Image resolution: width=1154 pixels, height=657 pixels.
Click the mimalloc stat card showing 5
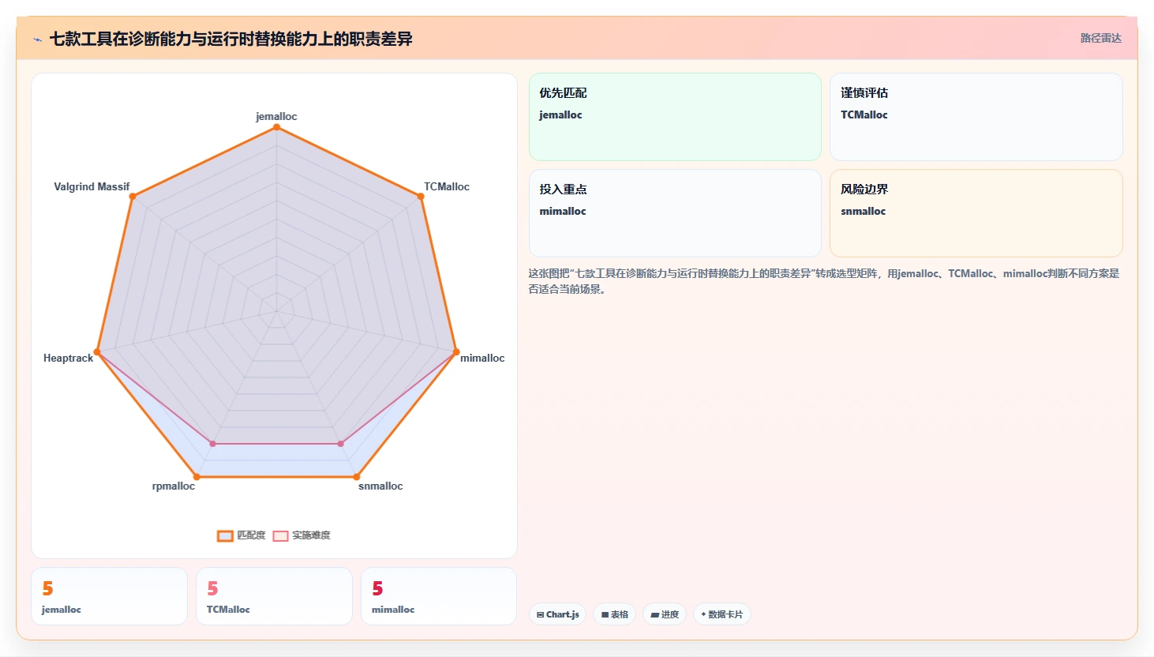pyautogui.click(x=439, y=596)
